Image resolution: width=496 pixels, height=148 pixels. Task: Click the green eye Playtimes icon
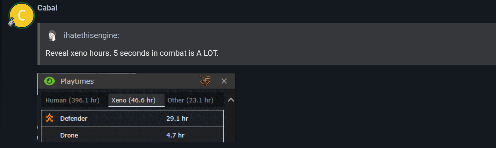click(49, 81)
